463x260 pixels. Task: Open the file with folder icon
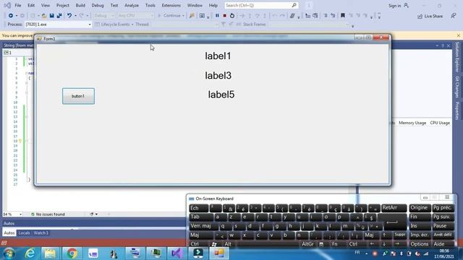(44, 16)
